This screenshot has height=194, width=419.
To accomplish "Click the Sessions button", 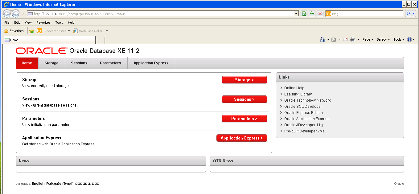I will 244,99.
